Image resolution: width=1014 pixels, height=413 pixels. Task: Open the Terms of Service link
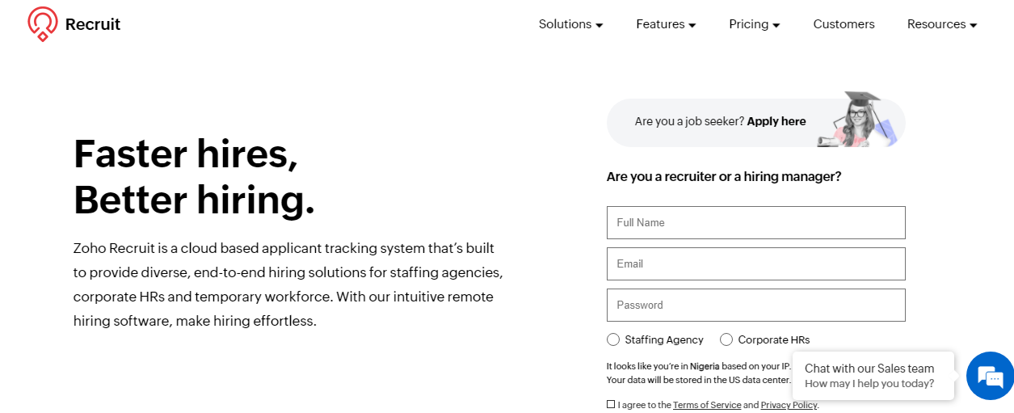707,405
